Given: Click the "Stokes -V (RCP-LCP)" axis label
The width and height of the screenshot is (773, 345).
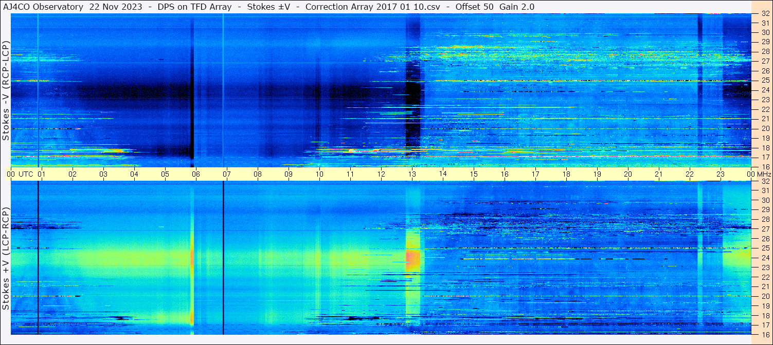Looking at the screenshot, I should coord(6,91).
